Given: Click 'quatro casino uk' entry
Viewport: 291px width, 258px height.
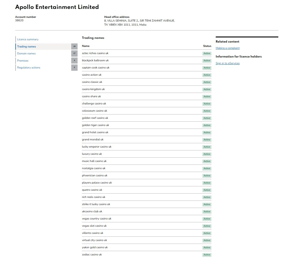Looking at the screenshot, I should [92, 190].
